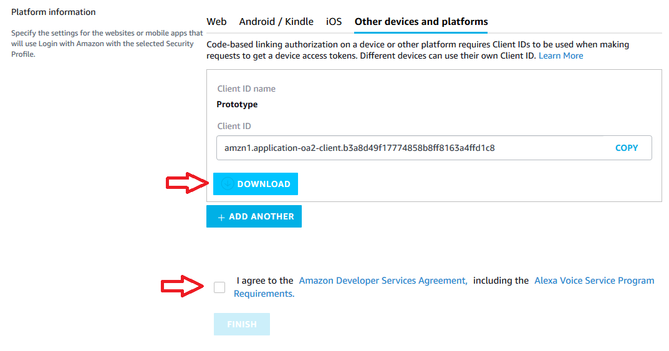Image resolution: width=669 pixels, height=351 pixels.
Task: Click the "Client ID" label above the field
Action: coord(234,127)
